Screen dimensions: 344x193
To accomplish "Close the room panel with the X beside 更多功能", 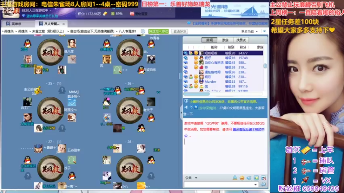I will [264, 31].
